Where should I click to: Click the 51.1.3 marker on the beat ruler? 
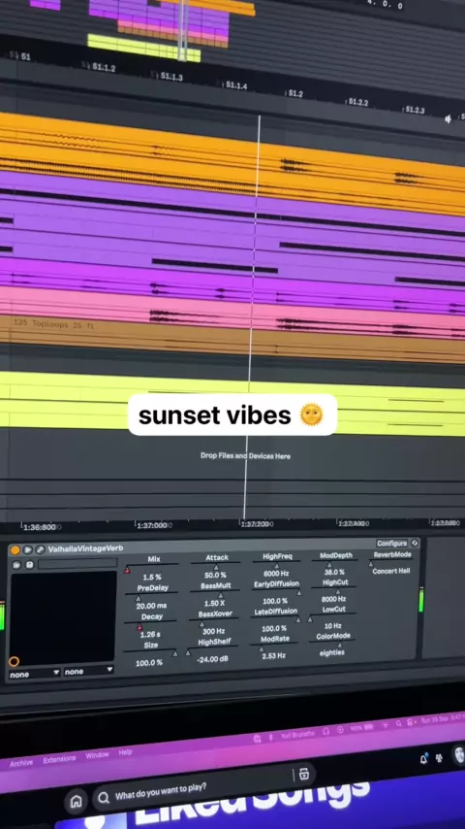(x=170, y=77)
